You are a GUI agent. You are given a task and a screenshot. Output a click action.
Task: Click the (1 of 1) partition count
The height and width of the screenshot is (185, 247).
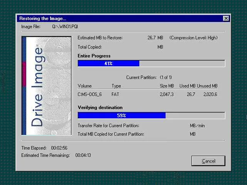(x=166, y=77)
